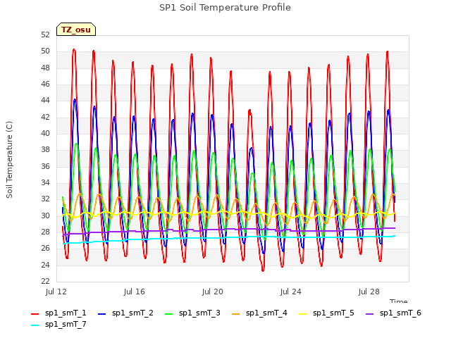Click the Jul 28 x-axis tick label
The image size is (451, 338).
[369, 292]
